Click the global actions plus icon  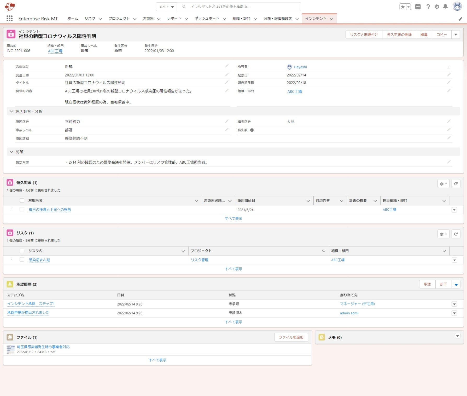(x=418, y=7)
